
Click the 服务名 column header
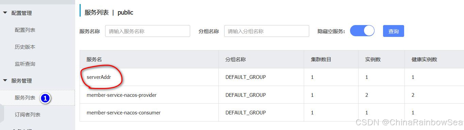[94, 59]
